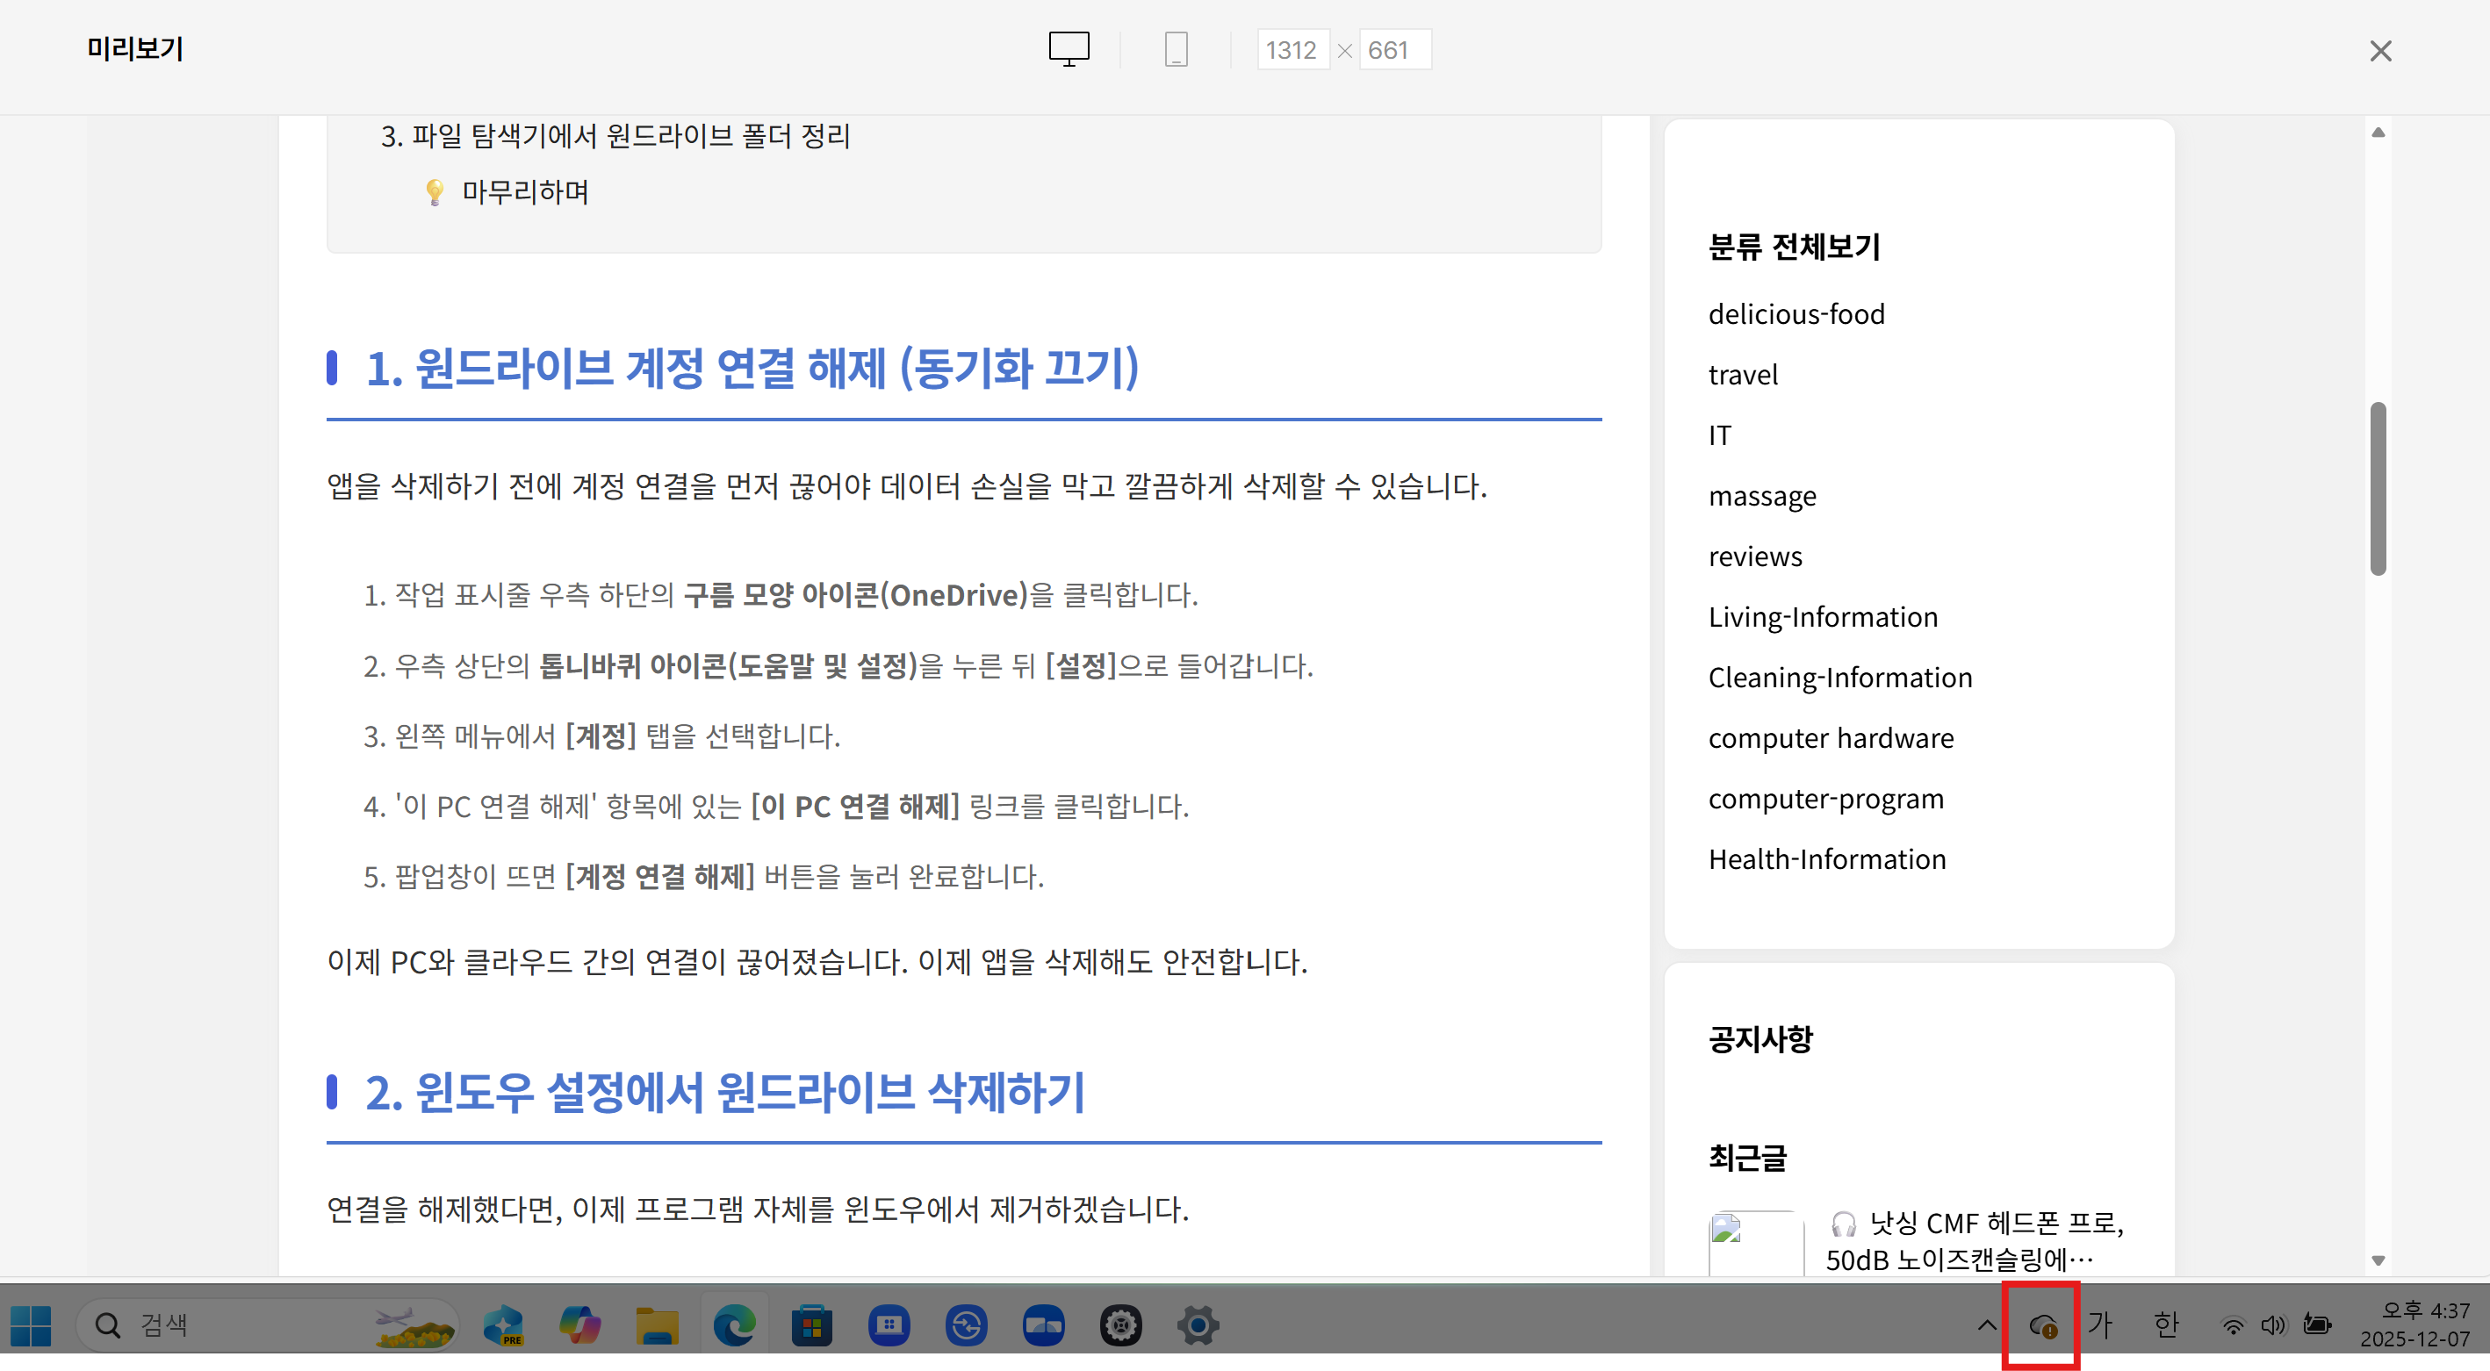
Task: Close the preview with X icon
Action: click(x=2379, y=51)
